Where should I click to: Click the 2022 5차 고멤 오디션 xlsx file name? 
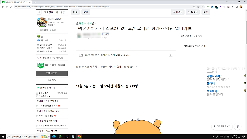(x=107, y=55)
